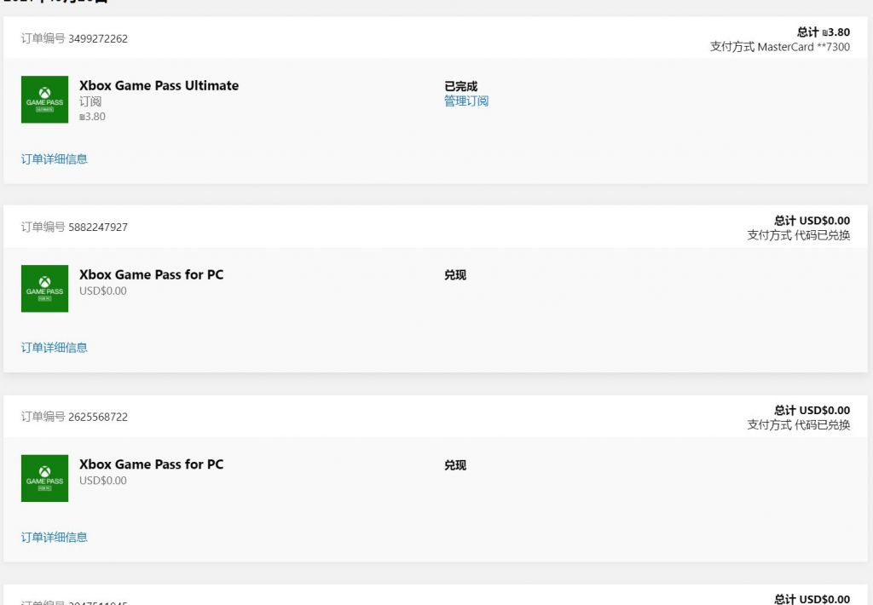Click order number 5882247927
Viewport: 873px width, 605px height.
tap(98, 228)
